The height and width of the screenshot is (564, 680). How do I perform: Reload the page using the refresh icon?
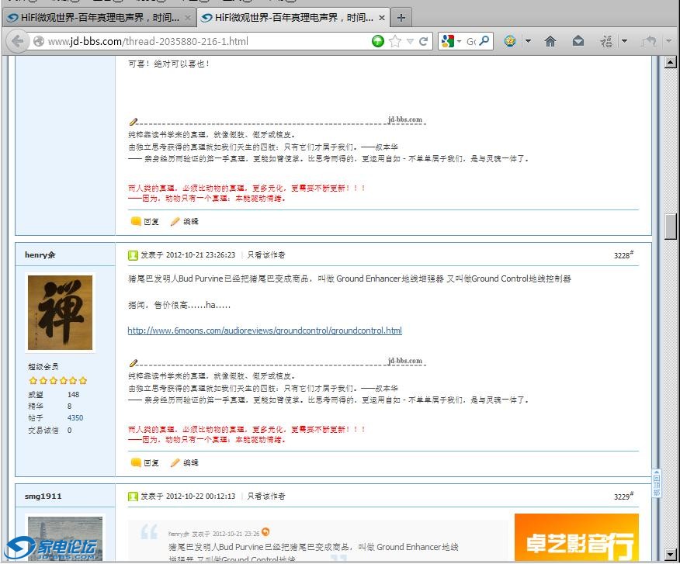(424, 41)
